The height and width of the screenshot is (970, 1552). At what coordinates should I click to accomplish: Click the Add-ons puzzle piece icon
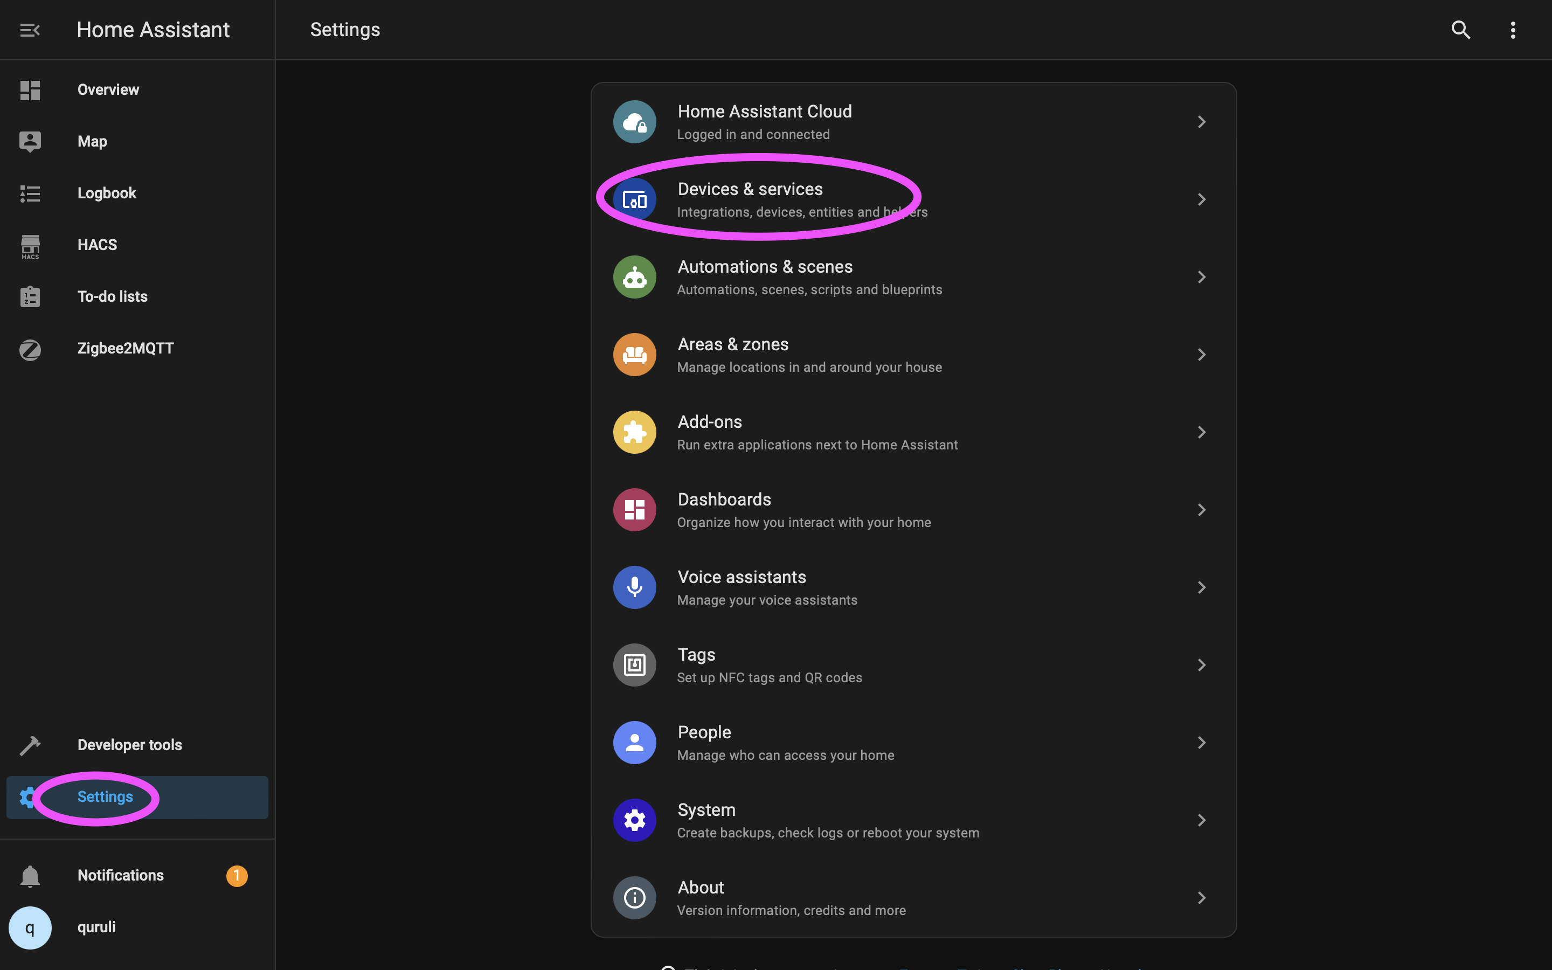pyautogui.click(x=634, y=432)
